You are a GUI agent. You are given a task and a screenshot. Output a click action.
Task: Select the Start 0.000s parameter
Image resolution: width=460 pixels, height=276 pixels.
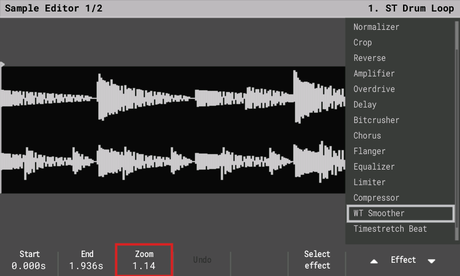pos(29,260)
